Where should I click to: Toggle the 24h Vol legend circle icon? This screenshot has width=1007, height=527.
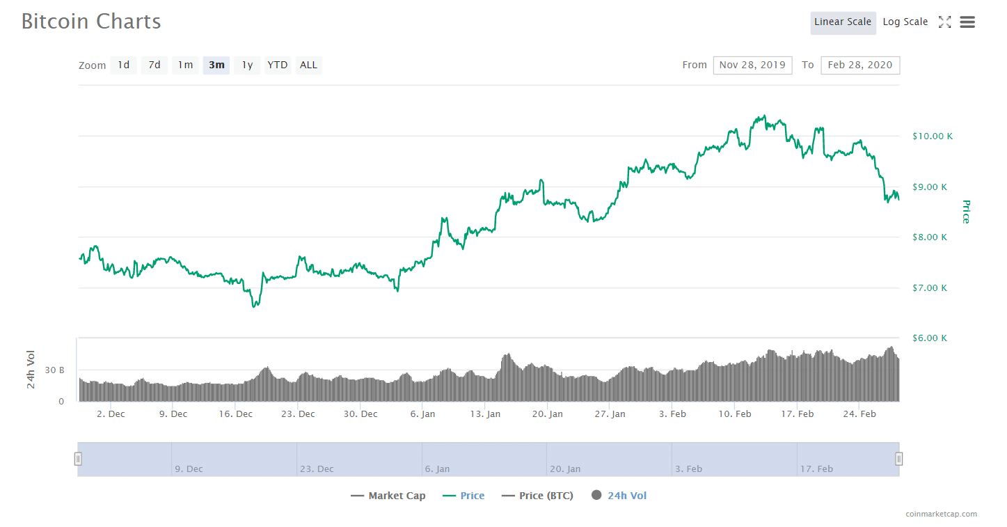(596, 496)
